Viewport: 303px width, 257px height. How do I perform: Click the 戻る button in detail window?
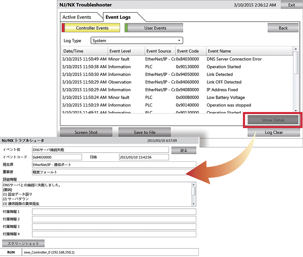click(184, 150)
